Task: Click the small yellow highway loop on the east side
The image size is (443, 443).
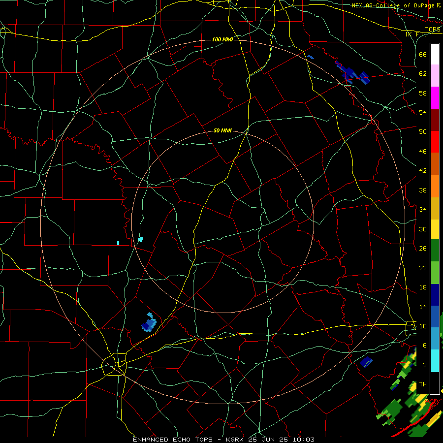Action: [411, 329]
